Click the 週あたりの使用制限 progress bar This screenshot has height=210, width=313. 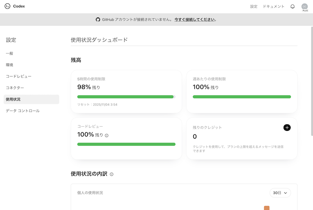point(242,97)
